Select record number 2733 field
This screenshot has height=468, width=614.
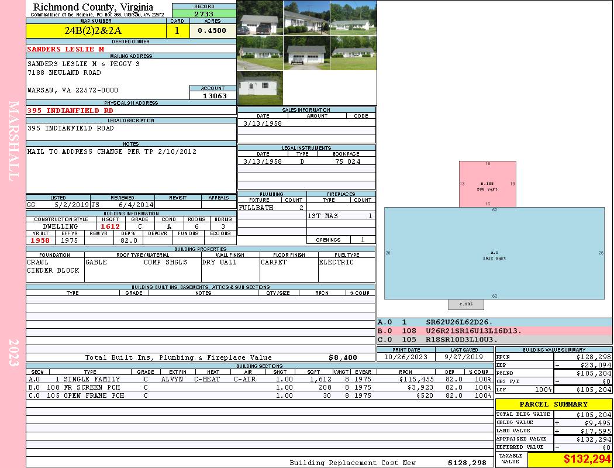coord(204,14)
